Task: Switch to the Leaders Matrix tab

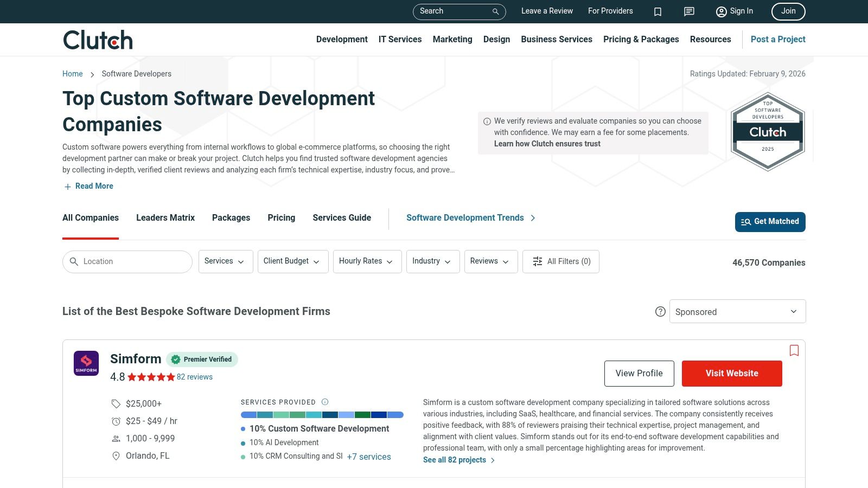Action: coord(165,217)
